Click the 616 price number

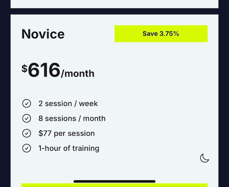pyautogui.click(x=44, y=70)
